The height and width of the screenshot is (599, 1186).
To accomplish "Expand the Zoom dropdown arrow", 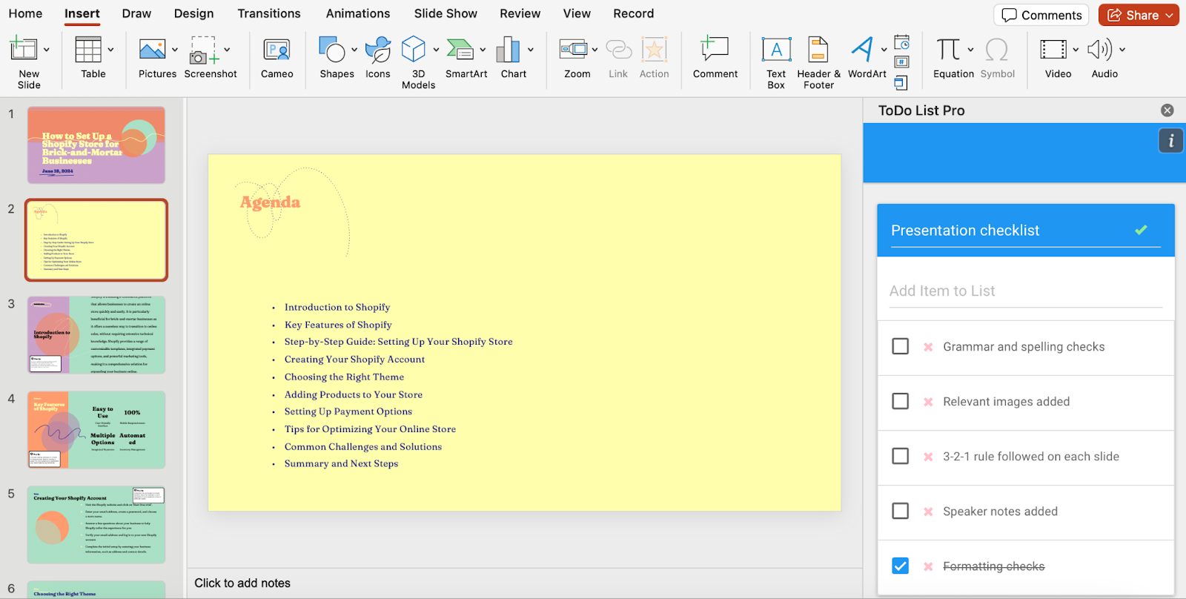I will [x=594, y=50].
